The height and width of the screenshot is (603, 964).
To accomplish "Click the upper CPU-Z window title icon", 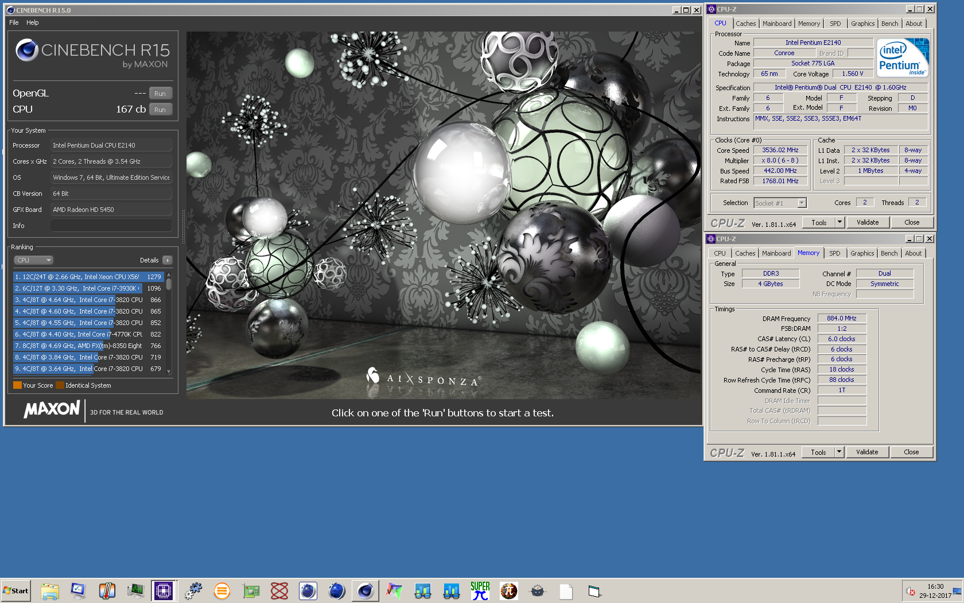I will [712, 9].
